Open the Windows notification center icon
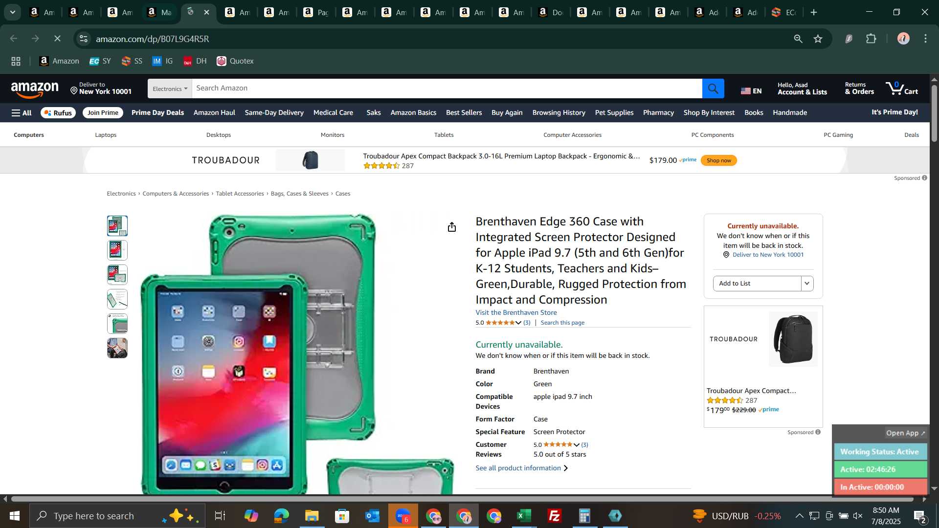939x528 pixels. (920, 516)
